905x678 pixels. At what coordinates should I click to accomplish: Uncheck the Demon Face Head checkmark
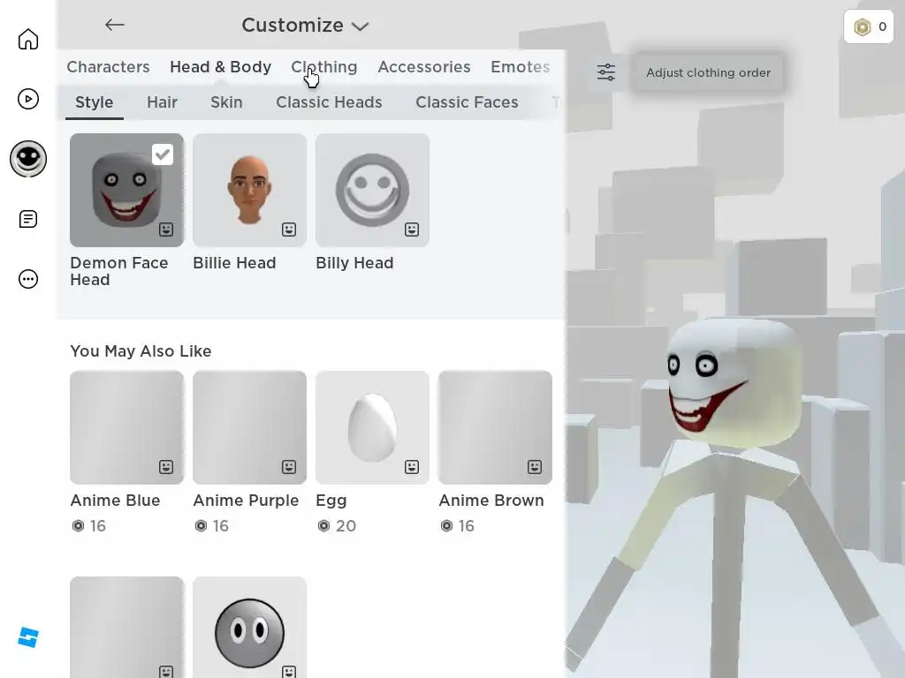point(163,154)
